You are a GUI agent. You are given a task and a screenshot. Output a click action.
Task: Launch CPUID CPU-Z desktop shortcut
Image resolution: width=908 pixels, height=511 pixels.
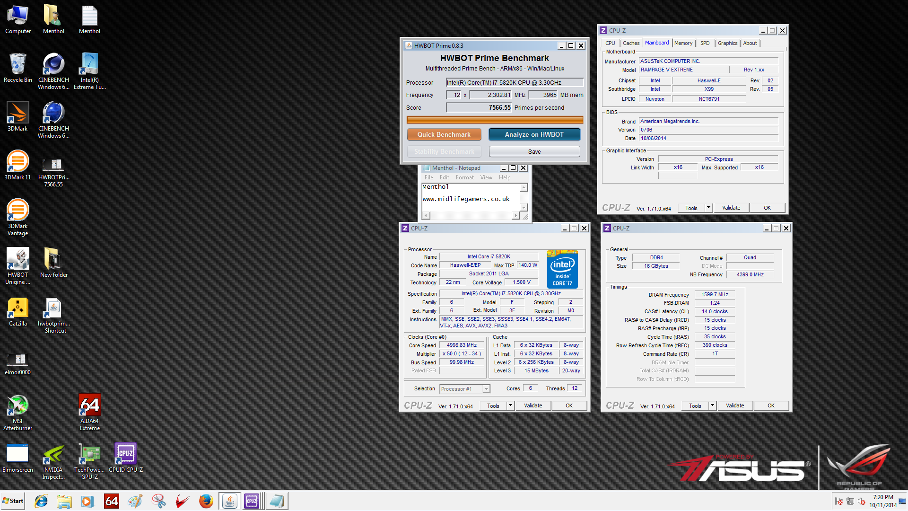coord(125,458)
